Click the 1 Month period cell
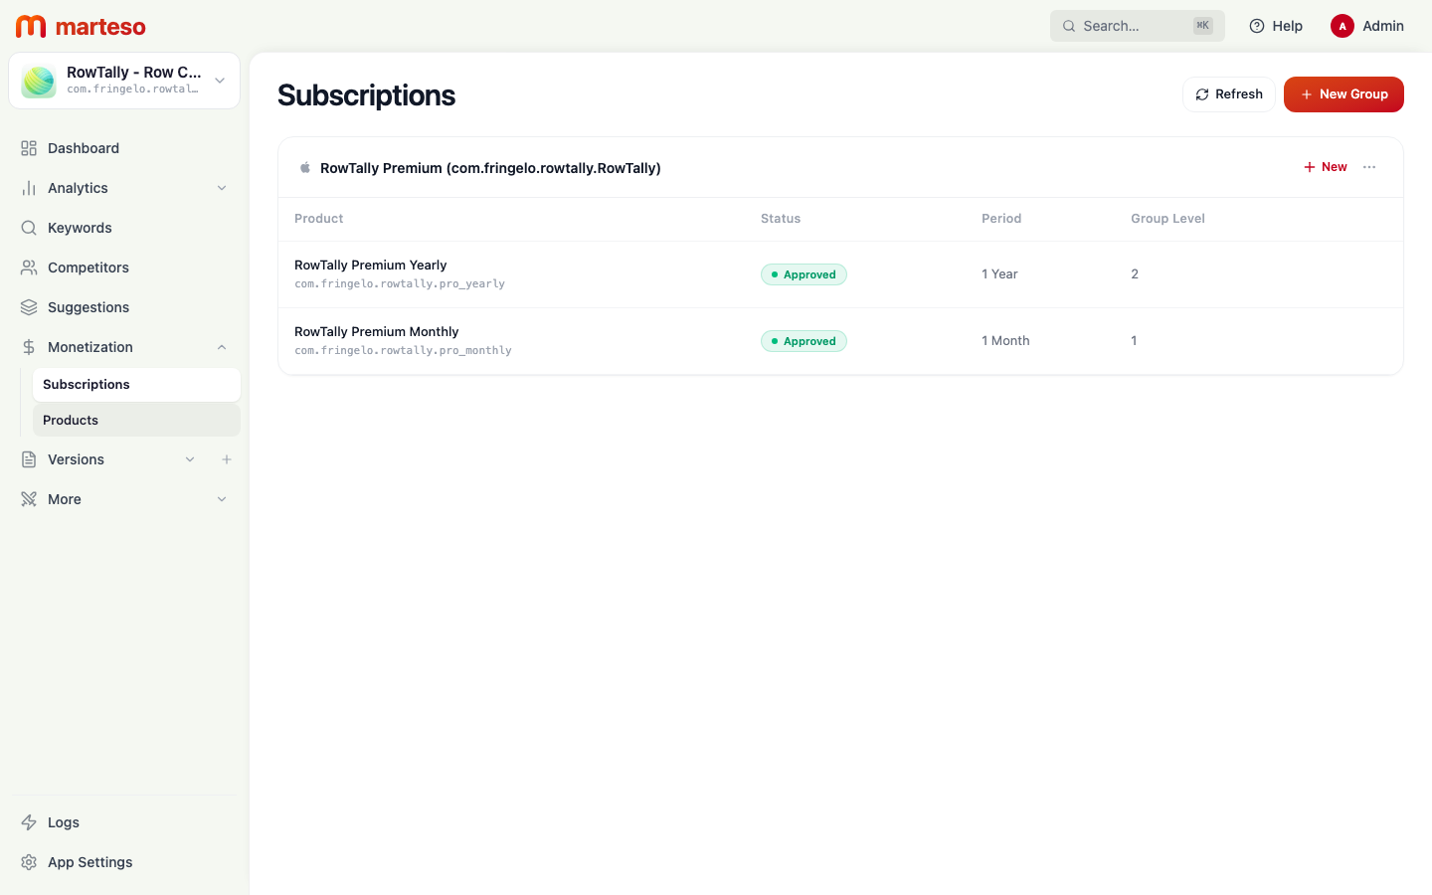The image size is (1432, 895). click(1005, 341)
